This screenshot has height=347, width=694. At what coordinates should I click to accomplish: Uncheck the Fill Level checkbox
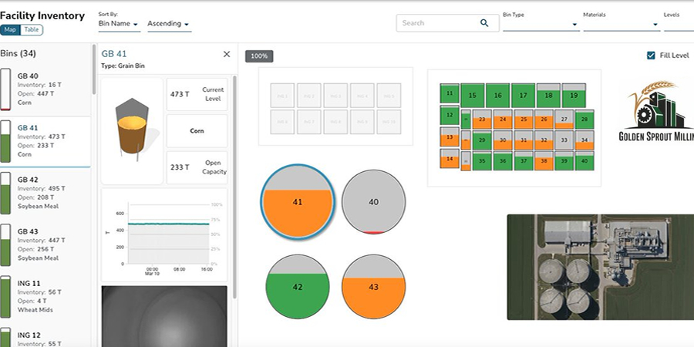tap(652, 56)
